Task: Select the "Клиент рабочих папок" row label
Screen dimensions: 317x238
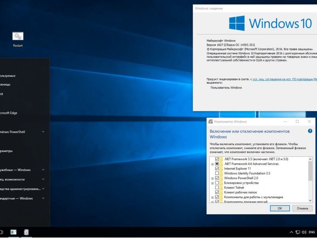Action: [x=241, y=192]
